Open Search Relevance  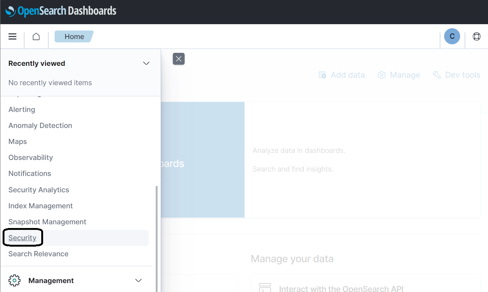pos(38,254)
